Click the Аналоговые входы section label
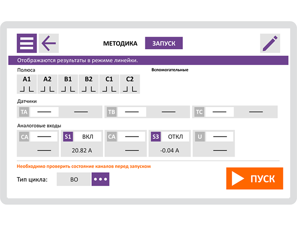Viewport: 297px width, 228px height. [x=39, y=126]
